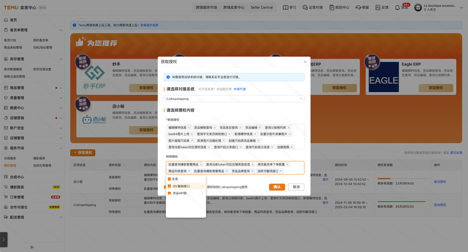
Task: Remove the 高清图片压缩处理 tag
Action: coord(224,141)
